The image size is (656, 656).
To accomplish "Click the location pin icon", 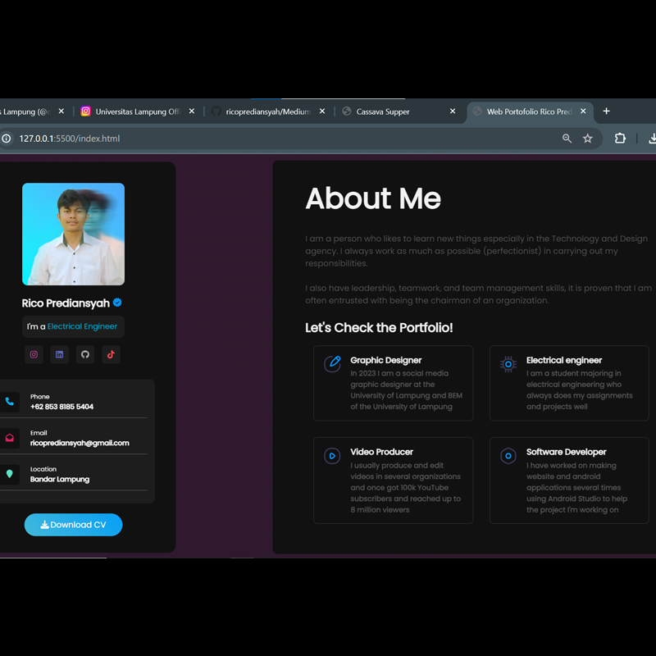I will [10, 474].
